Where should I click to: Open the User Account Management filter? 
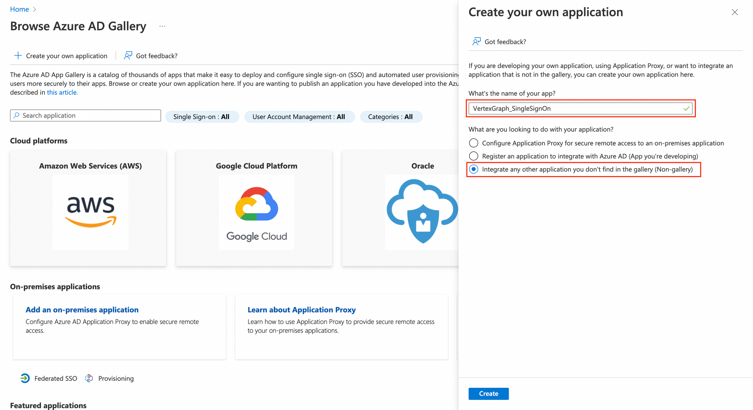pos(299,117)
